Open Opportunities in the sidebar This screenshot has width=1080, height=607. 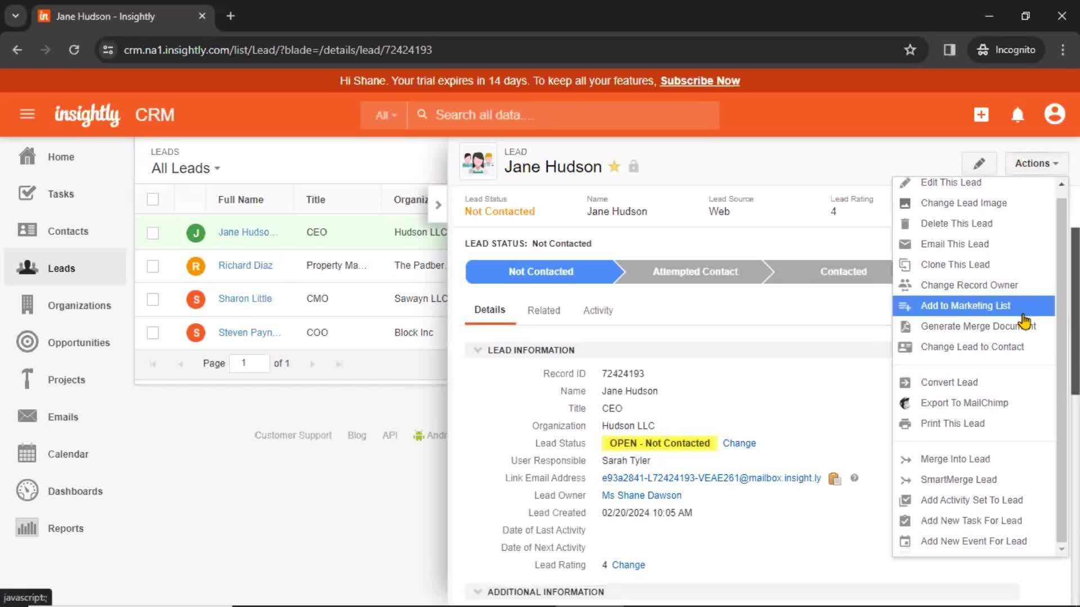[x=65, y=342]
